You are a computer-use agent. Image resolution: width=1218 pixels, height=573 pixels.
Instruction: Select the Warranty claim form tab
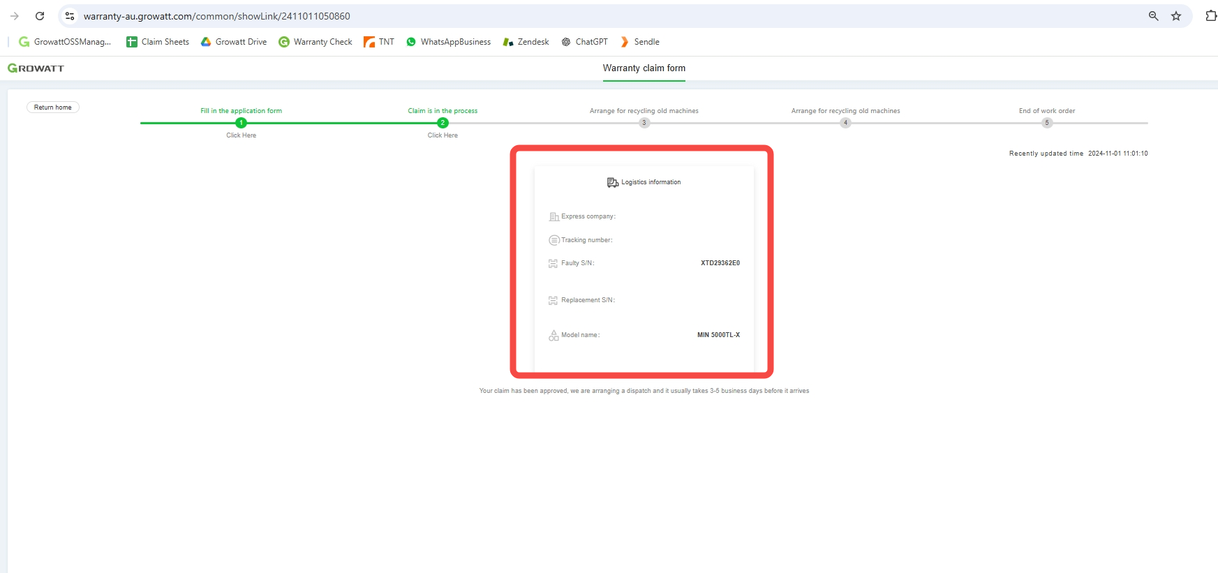[644, 68]
